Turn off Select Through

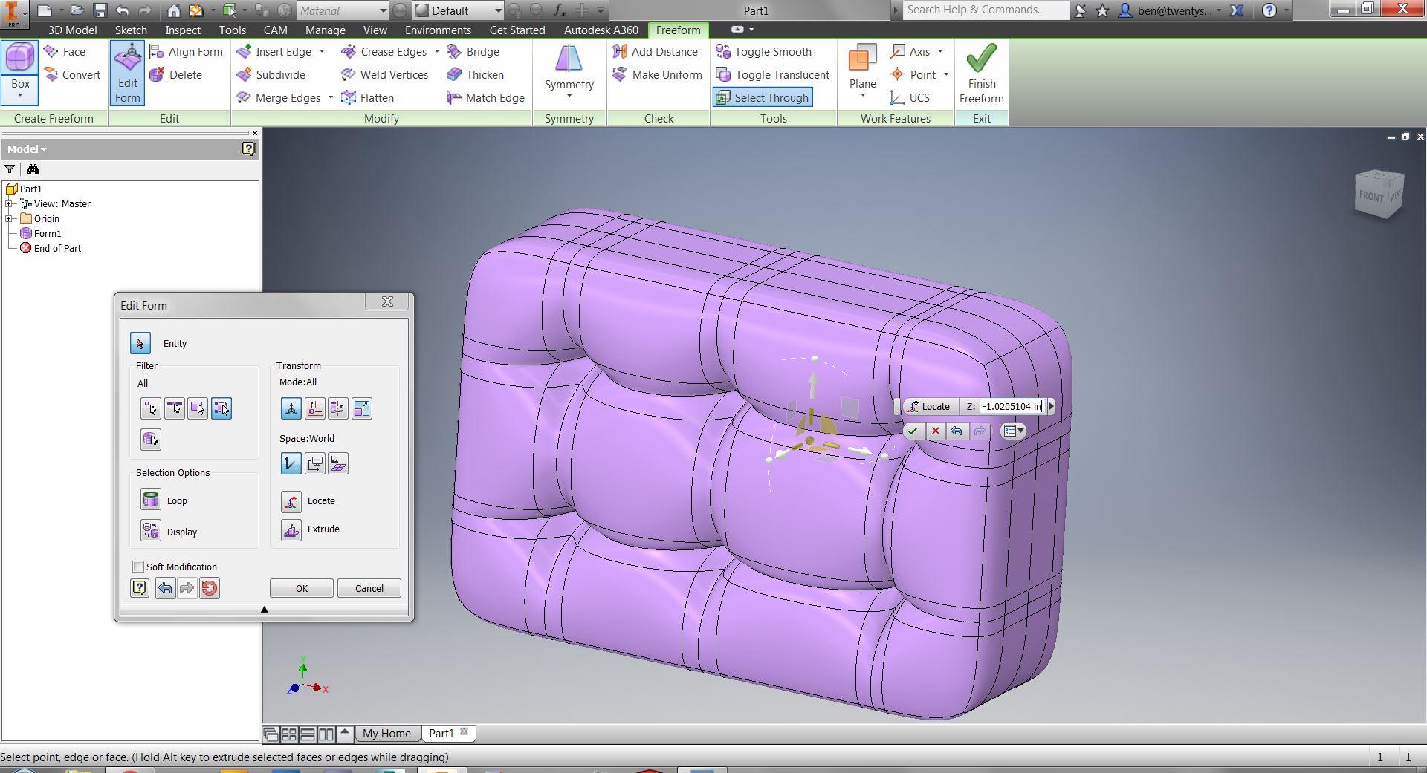(x=763, y=98)
